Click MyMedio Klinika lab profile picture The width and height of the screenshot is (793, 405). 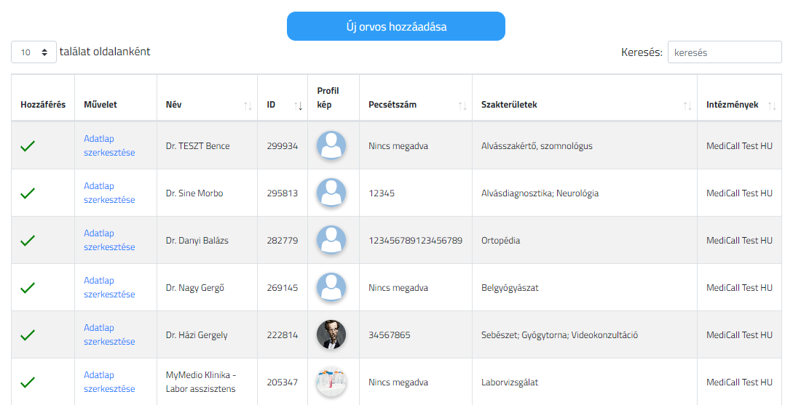coord(331,382)
